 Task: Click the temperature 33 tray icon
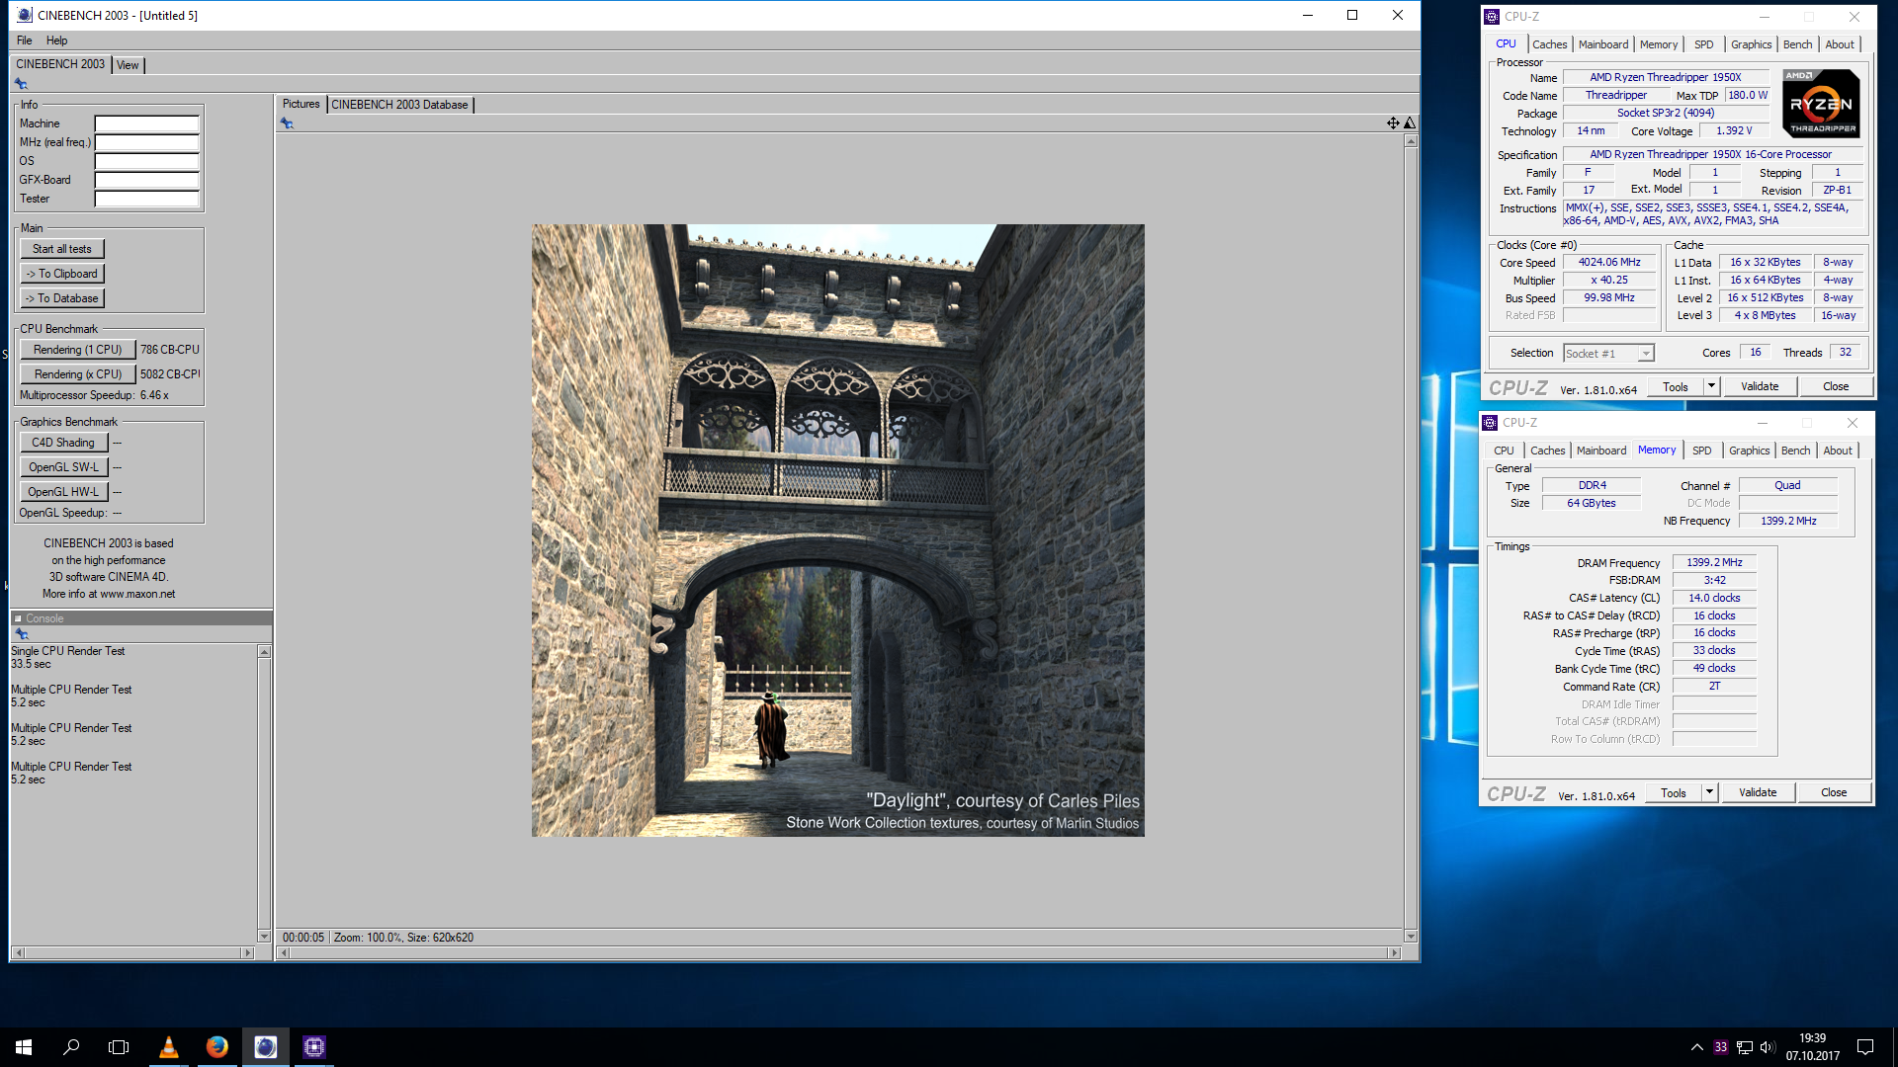[x=1721, y=1047]
